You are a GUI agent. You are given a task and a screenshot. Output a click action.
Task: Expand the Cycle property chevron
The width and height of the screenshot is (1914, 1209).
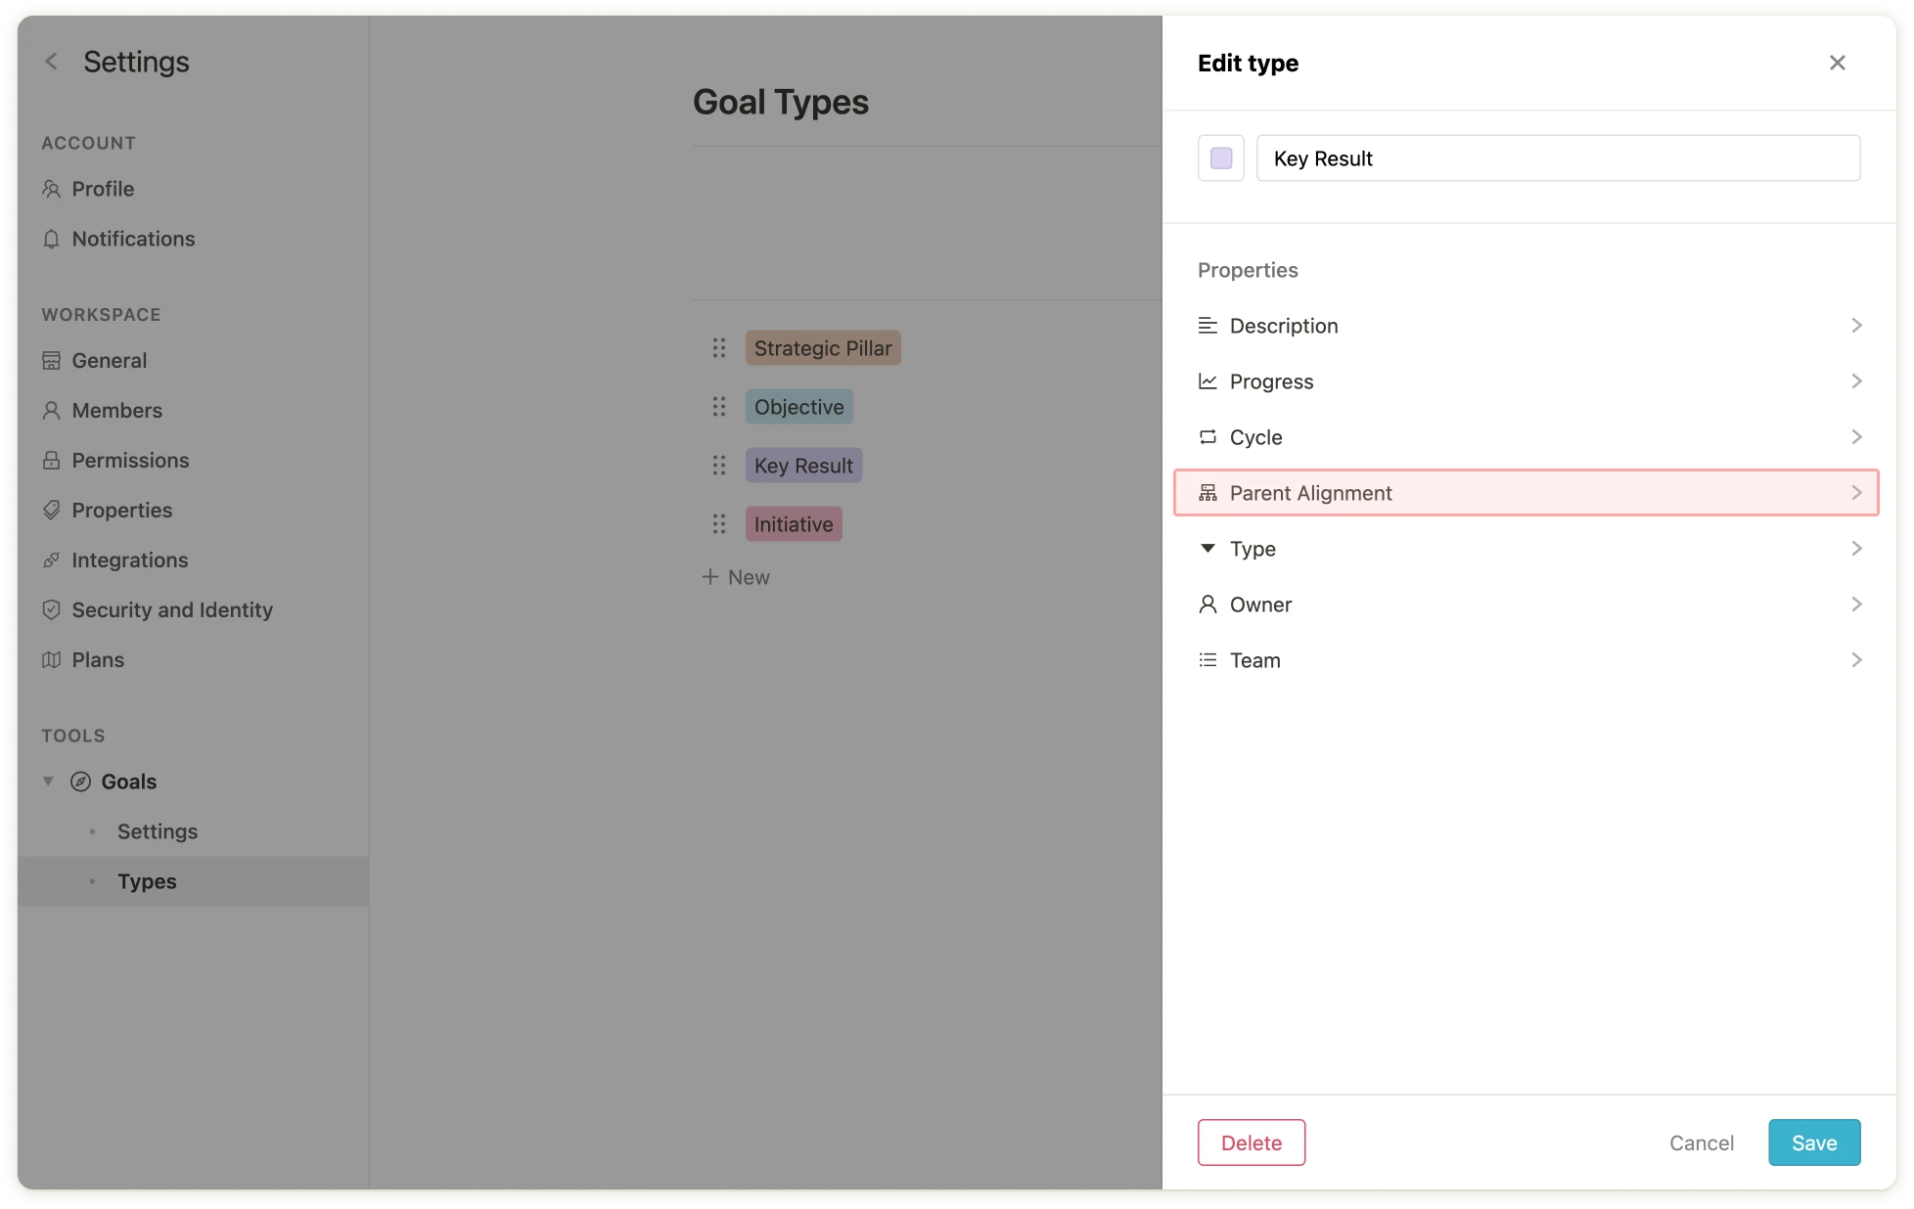1856,437
